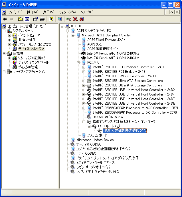The height and width of the screenshot is (197, 182).
Task: Select USB Universal Host Controller - 24D7
Action: coord(134,99)
